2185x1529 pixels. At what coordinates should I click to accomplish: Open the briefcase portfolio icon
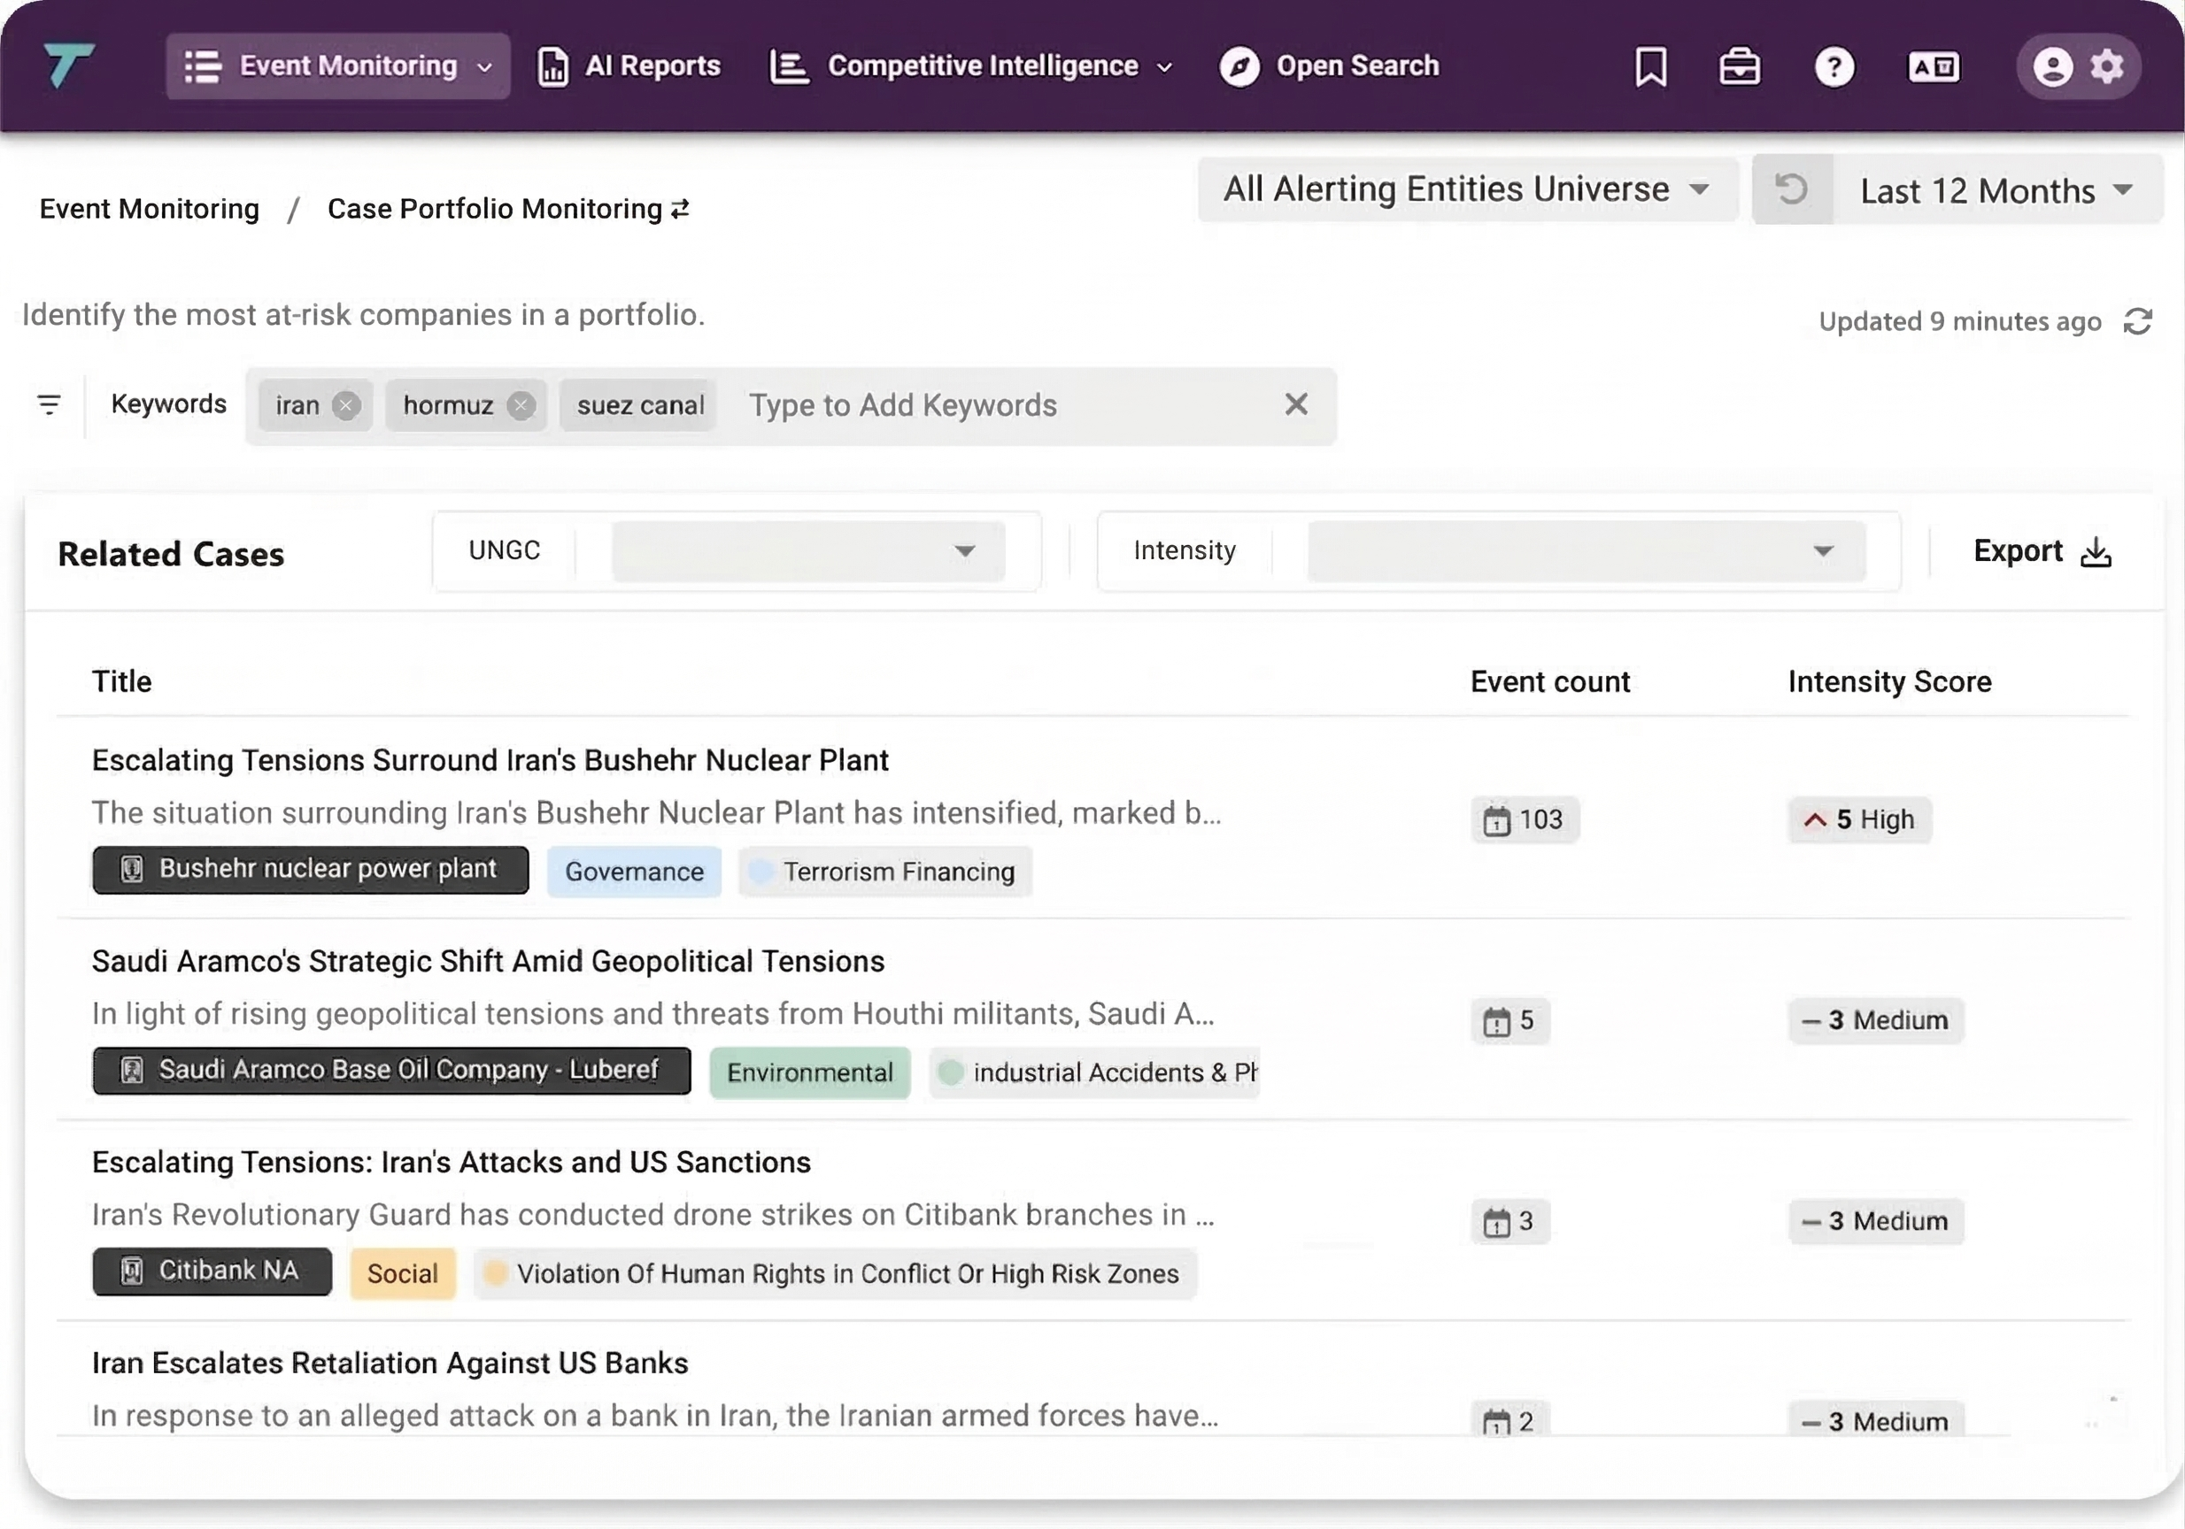1739,66
